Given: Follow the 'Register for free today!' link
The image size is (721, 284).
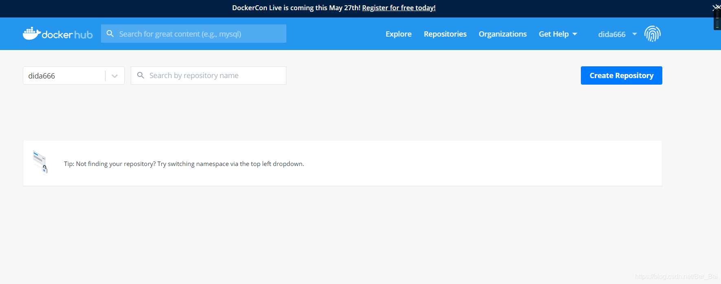Looking at the screenshot, I should coord(399,8).
